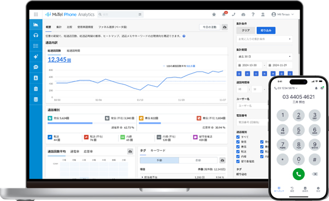The height and width of the screenshot is (201, 329).
Task: Switch to the 集計 tab
Action: click(59, 27)
